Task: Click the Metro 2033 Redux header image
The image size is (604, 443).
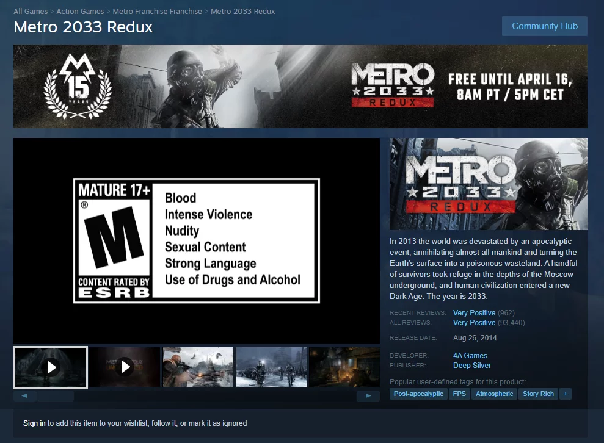Action: (x=489, y=184)
